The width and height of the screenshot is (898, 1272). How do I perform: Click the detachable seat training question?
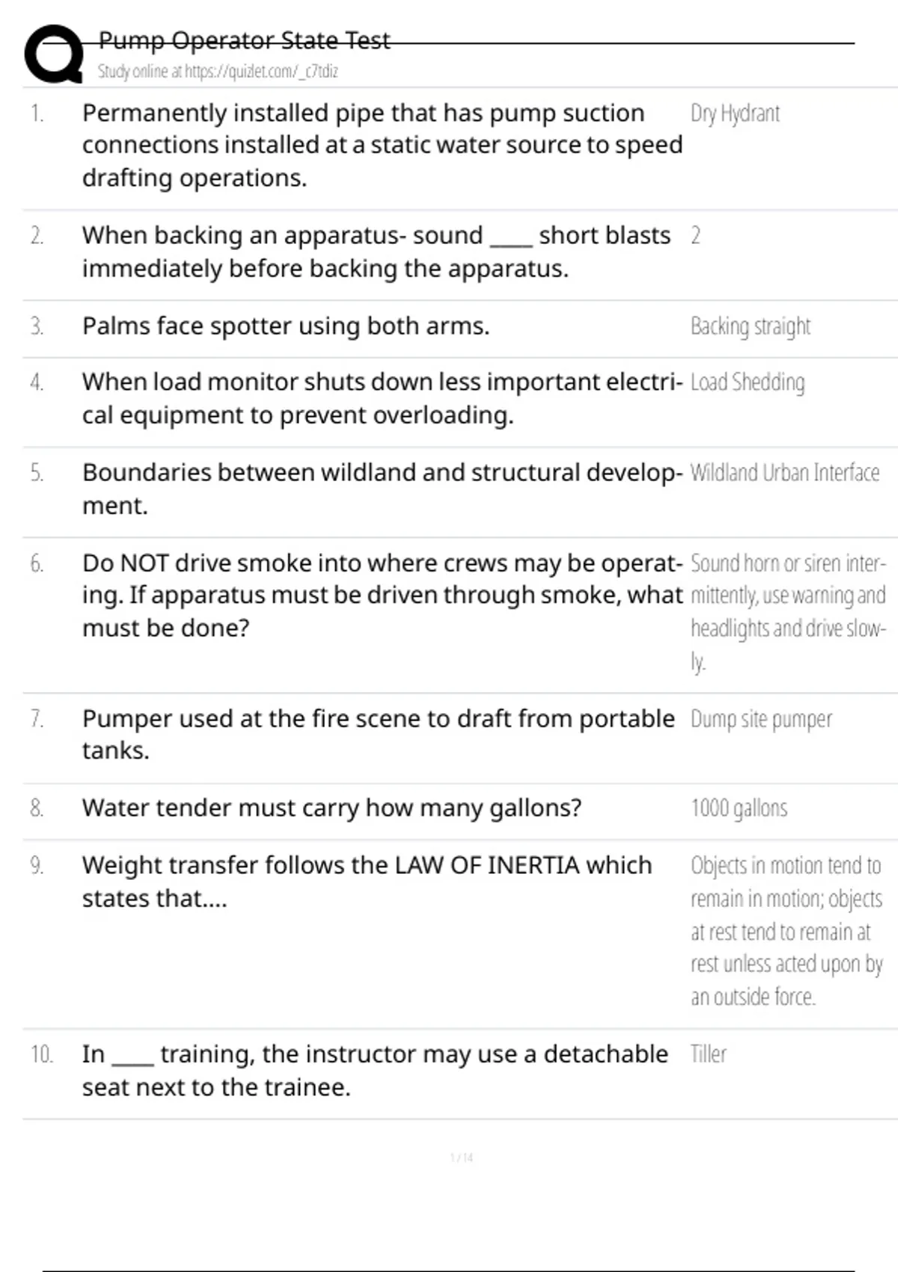click(x=374, y=1070)
